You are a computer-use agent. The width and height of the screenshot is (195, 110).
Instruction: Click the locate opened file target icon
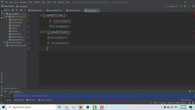tap(13, 10)
